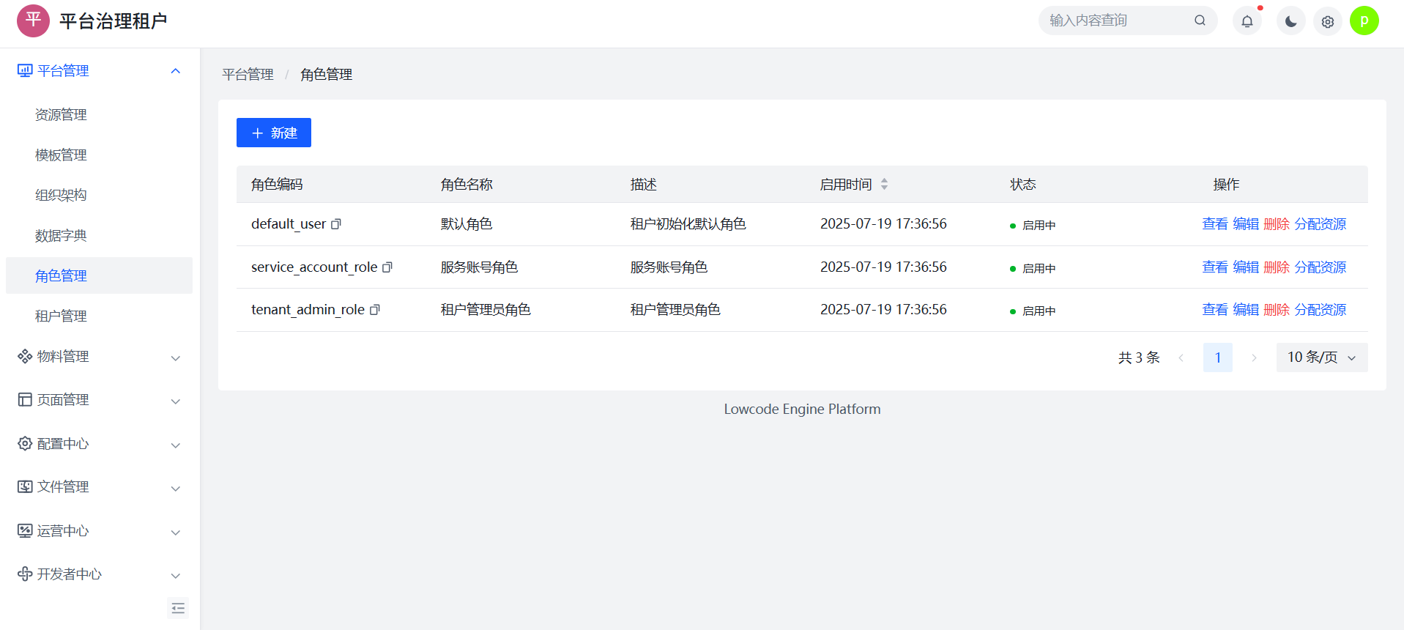Viewport: 1404px width, 630px height.
Task: Sort the table by 启用时间 column
Action: [884, 185]
